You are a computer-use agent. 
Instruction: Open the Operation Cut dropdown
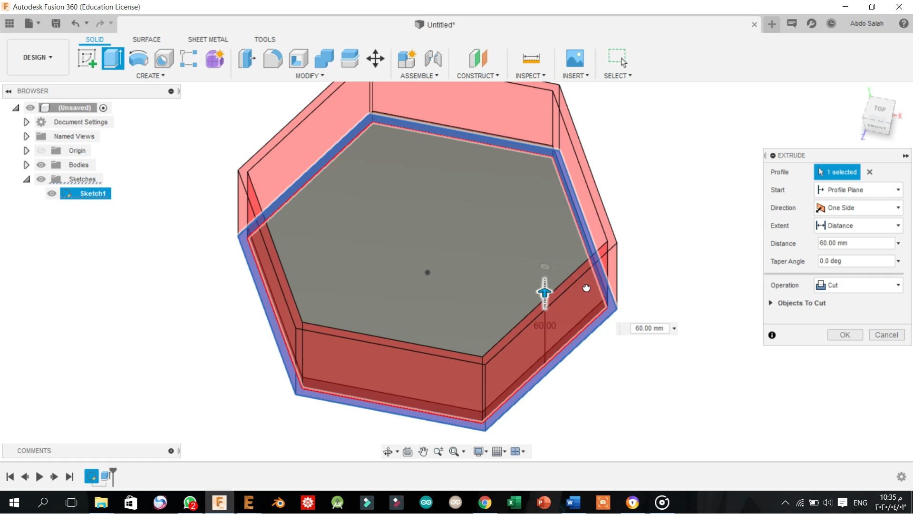click(858, 285)
